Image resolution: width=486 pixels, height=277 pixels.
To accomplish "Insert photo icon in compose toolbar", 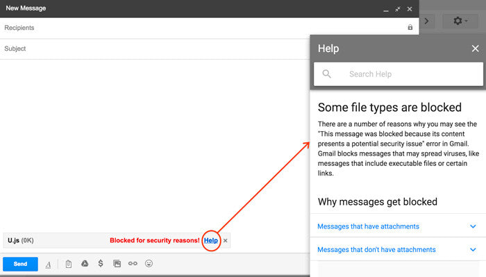I will tap(117, 264).
